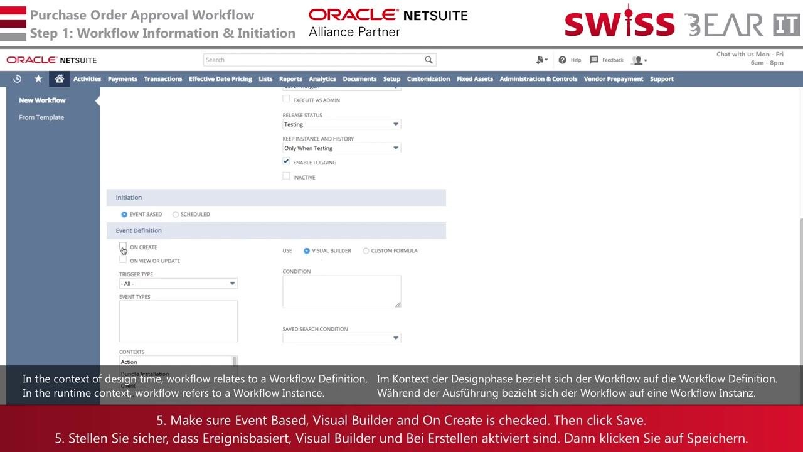Click the Event Definition section header
Screen dimensions: 803x452
276,230
